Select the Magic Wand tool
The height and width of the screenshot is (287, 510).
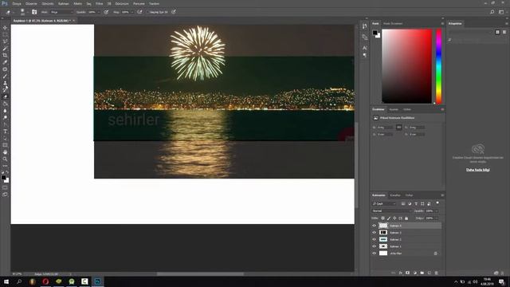[x=5, y=48]
